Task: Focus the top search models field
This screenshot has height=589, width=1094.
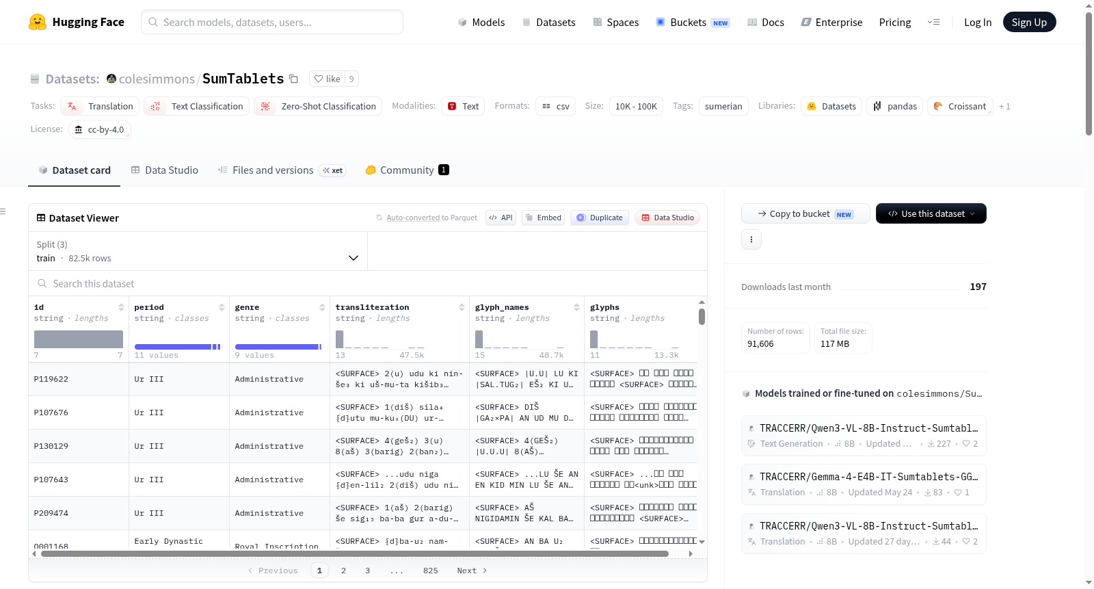Action: pos(272,22)
